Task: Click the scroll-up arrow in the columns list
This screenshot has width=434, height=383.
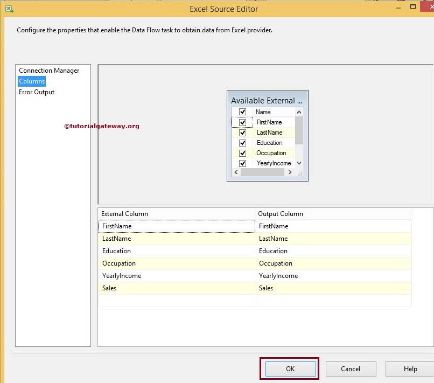Action: (x=299, y=112)
